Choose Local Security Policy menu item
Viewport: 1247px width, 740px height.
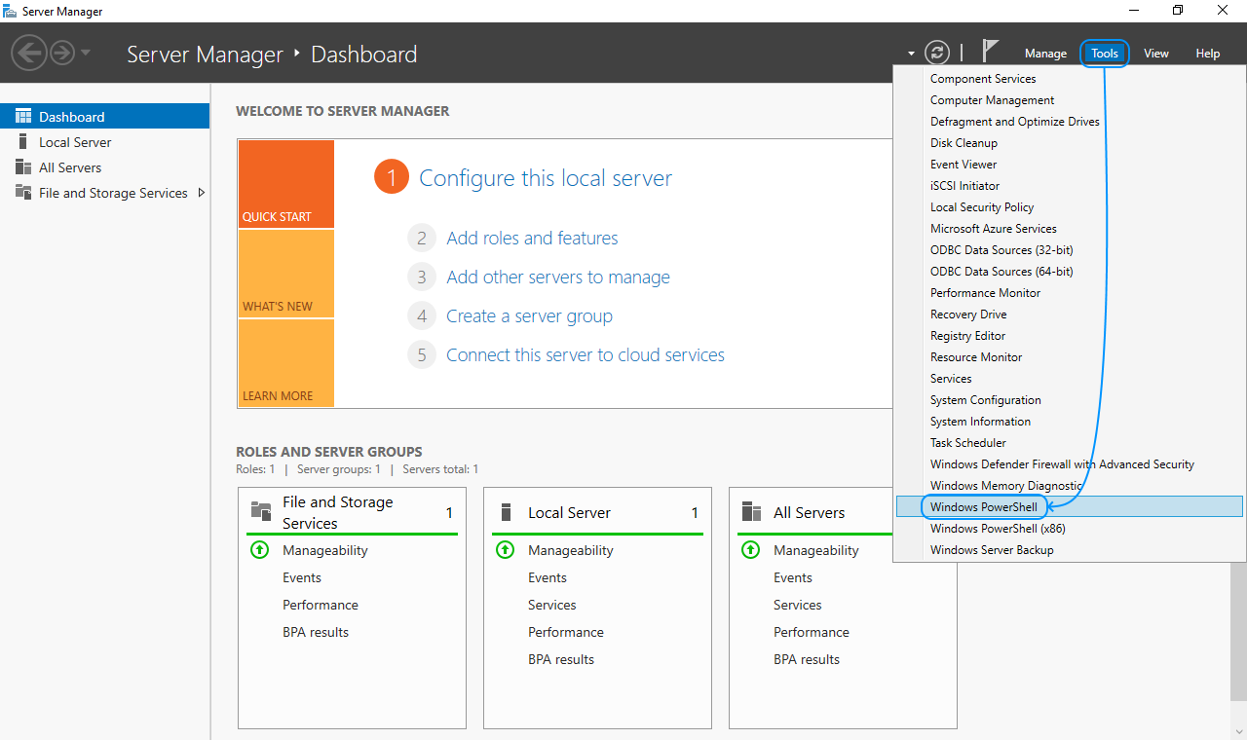pos(1070,207)
